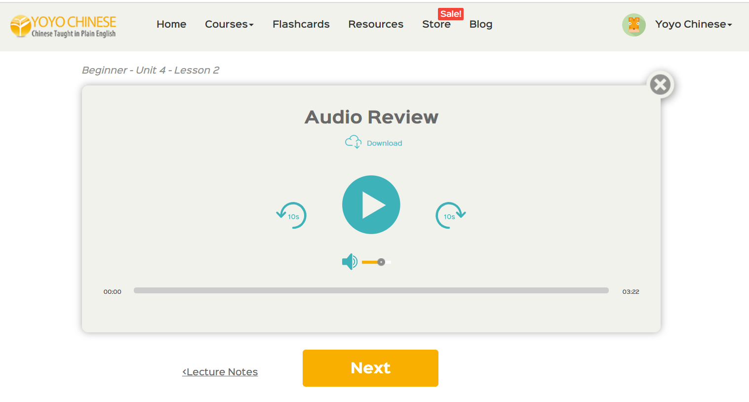Visit the Blog page
The width and height of the screenshot is (749, 402).
(480, 24)
